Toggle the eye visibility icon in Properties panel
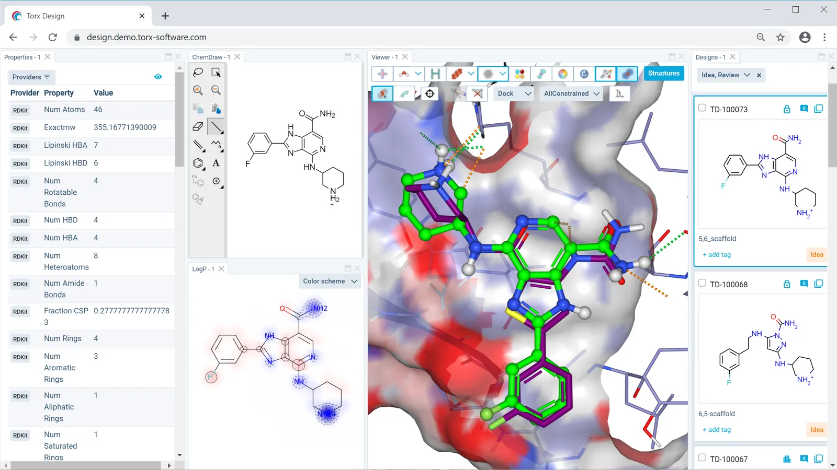The height and width of the screenshot is (470, 837). tap(158, 77)
